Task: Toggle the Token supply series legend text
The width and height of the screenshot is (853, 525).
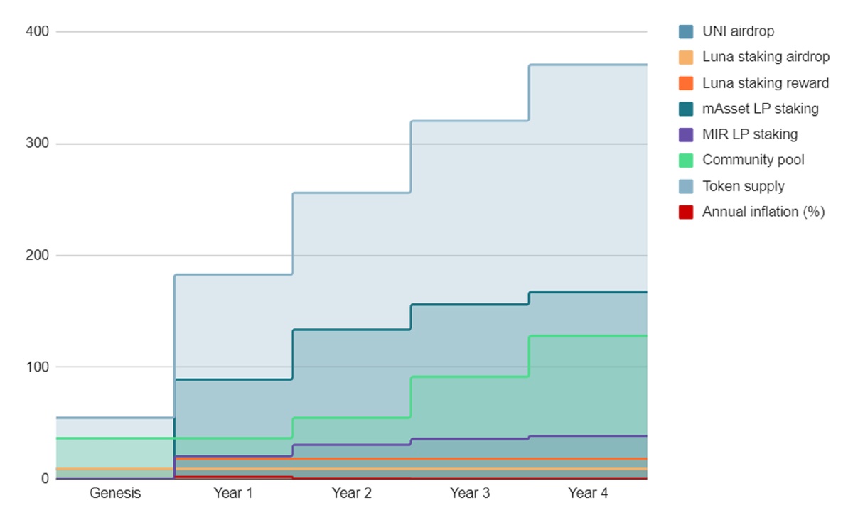Action: [743, 186]
